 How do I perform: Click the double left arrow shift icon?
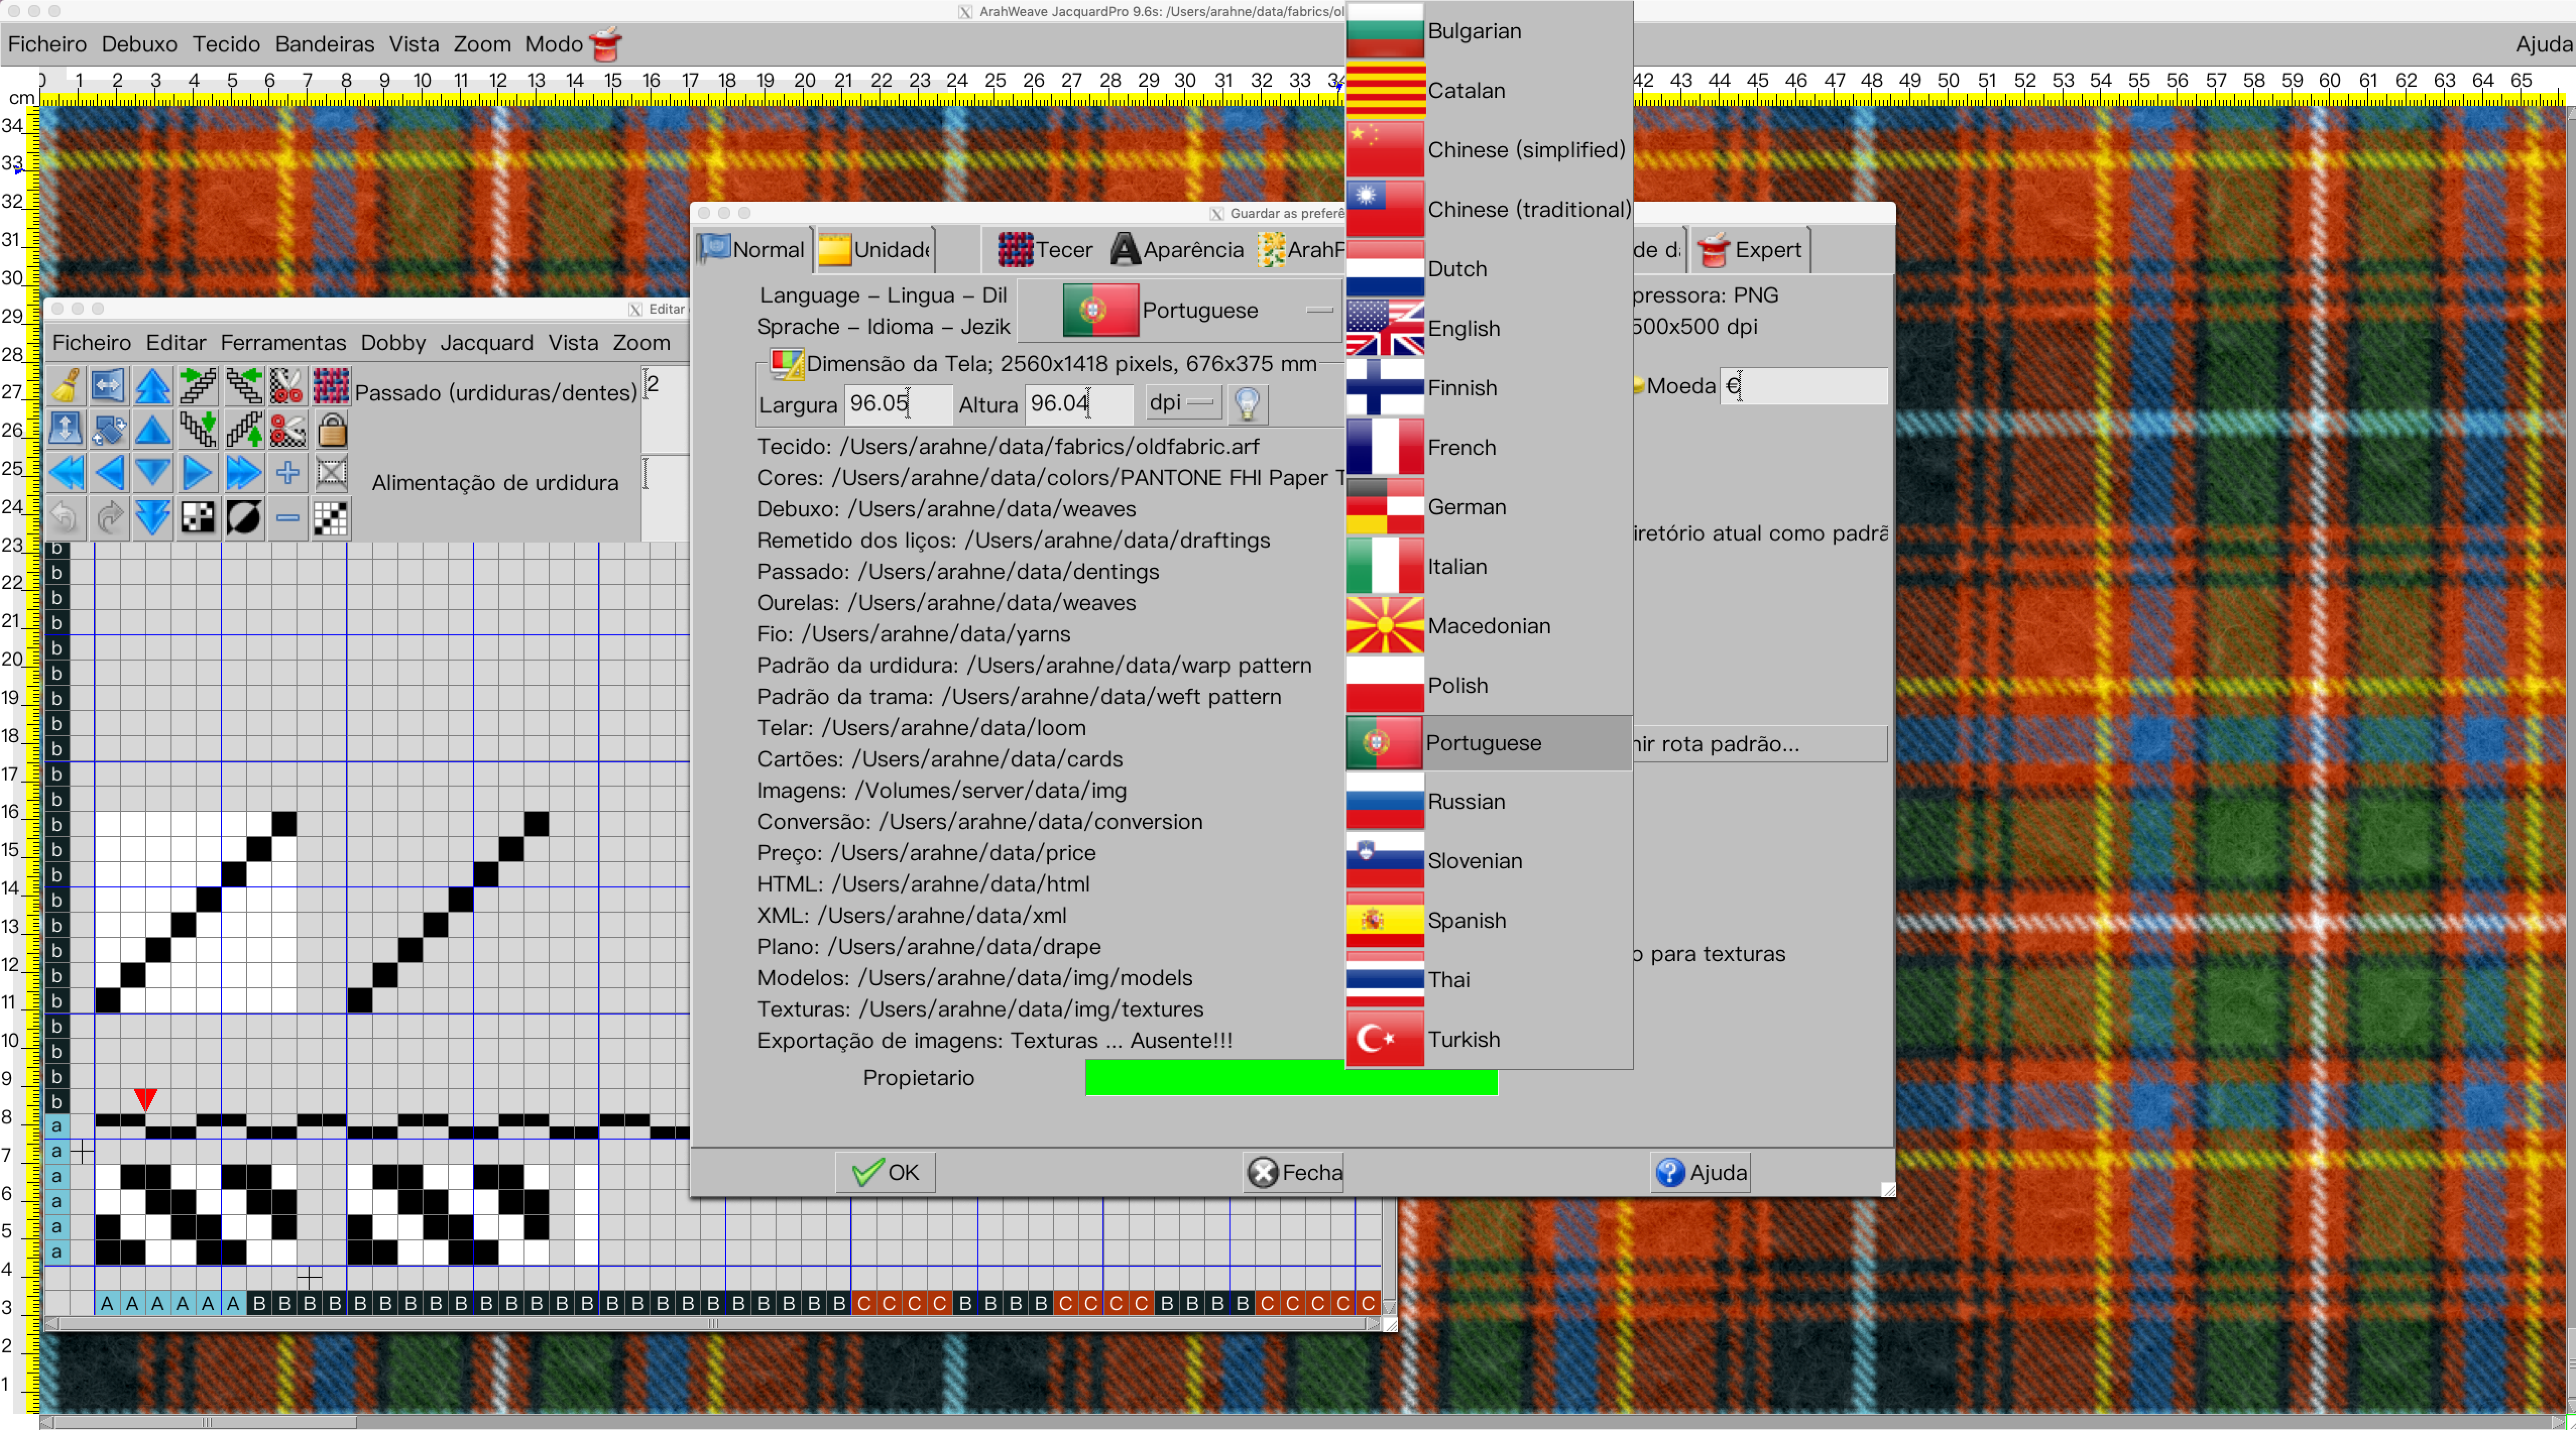[65, 473]
